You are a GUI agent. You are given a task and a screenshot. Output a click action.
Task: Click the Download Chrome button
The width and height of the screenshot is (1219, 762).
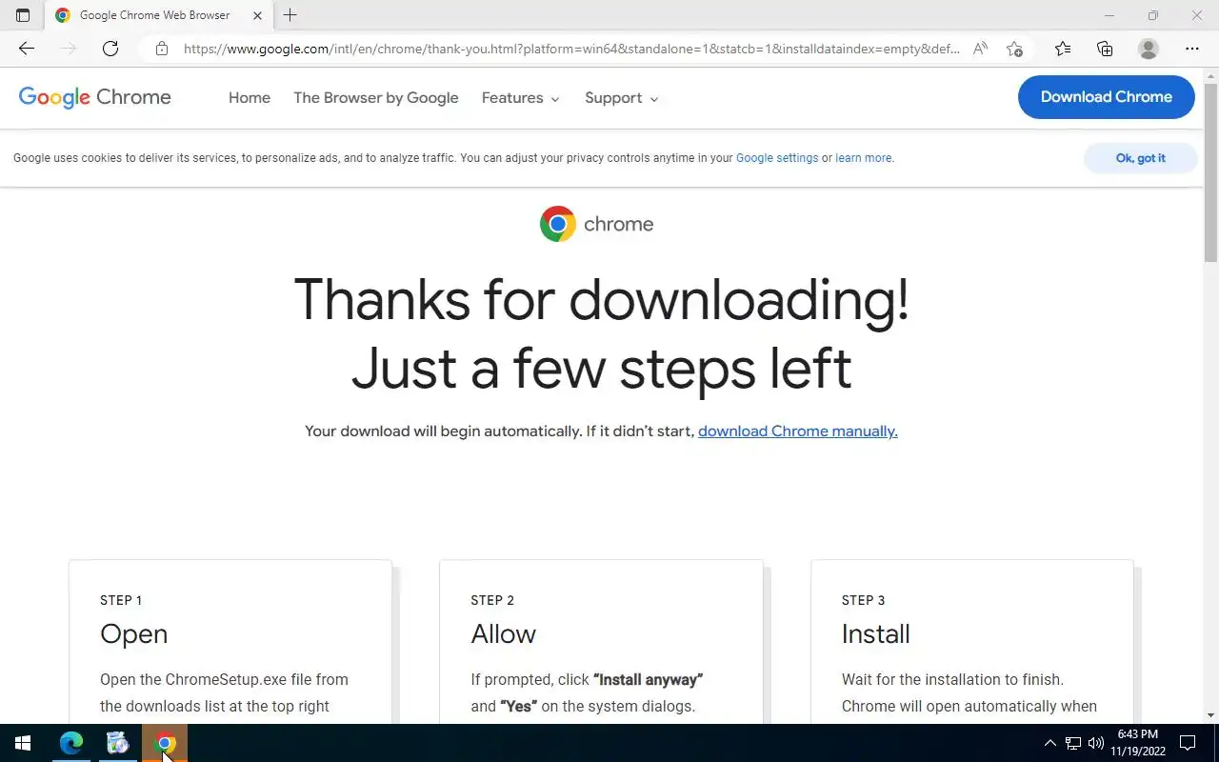click(1107, 97)
